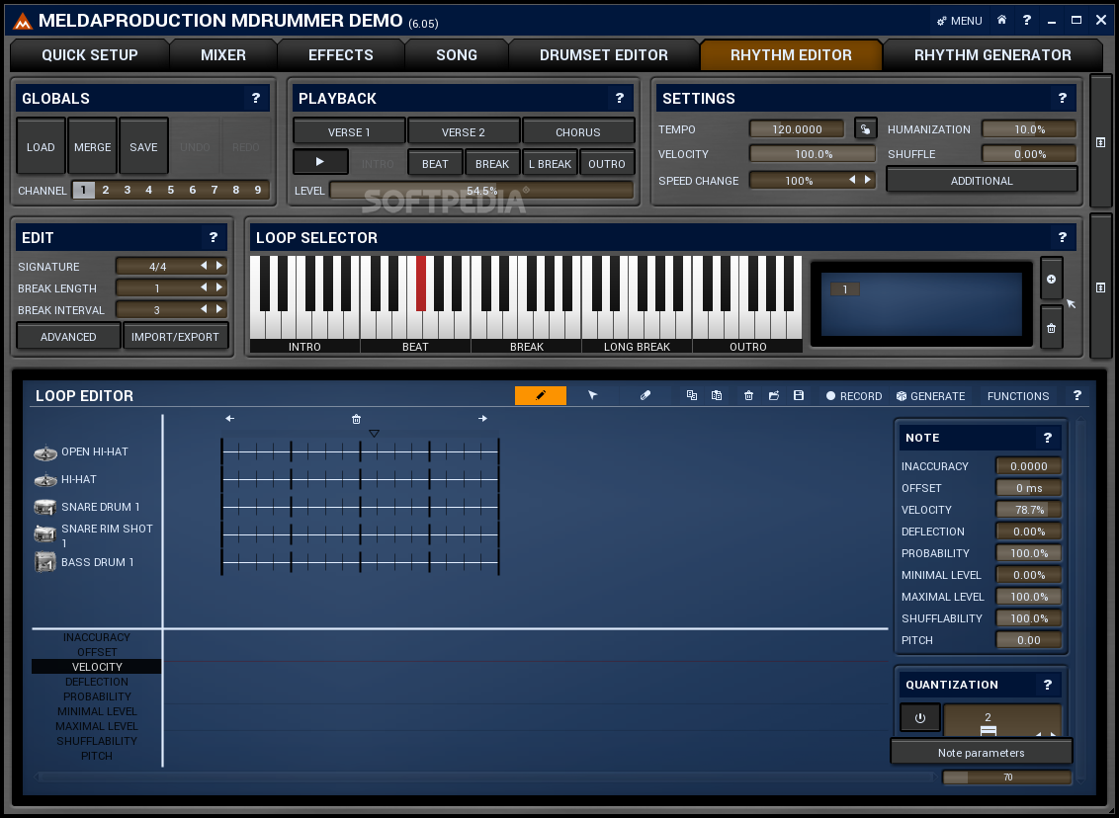
Task: Open the Quantization help question mark
Action: pyautogui.click(x=1047, y=685)
